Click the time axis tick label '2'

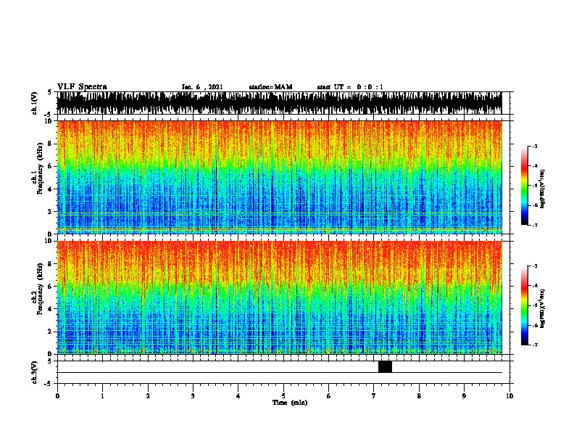pos(148,395)
